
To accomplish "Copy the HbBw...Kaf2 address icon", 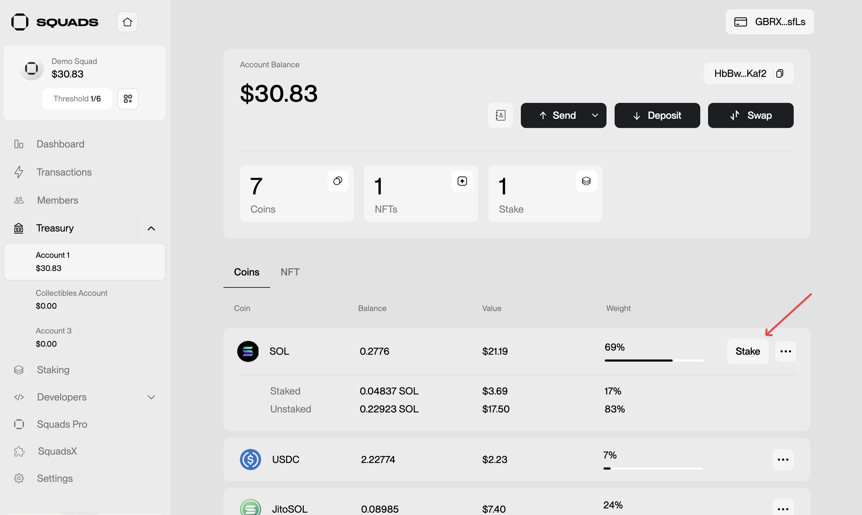I will (780, 73).
